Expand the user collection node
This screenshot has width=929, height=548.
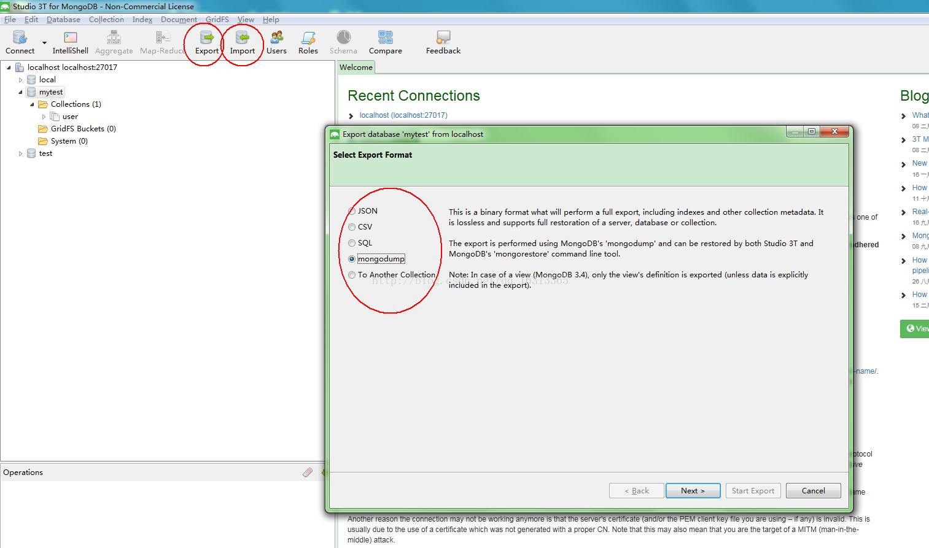click(x=44, y=117)
